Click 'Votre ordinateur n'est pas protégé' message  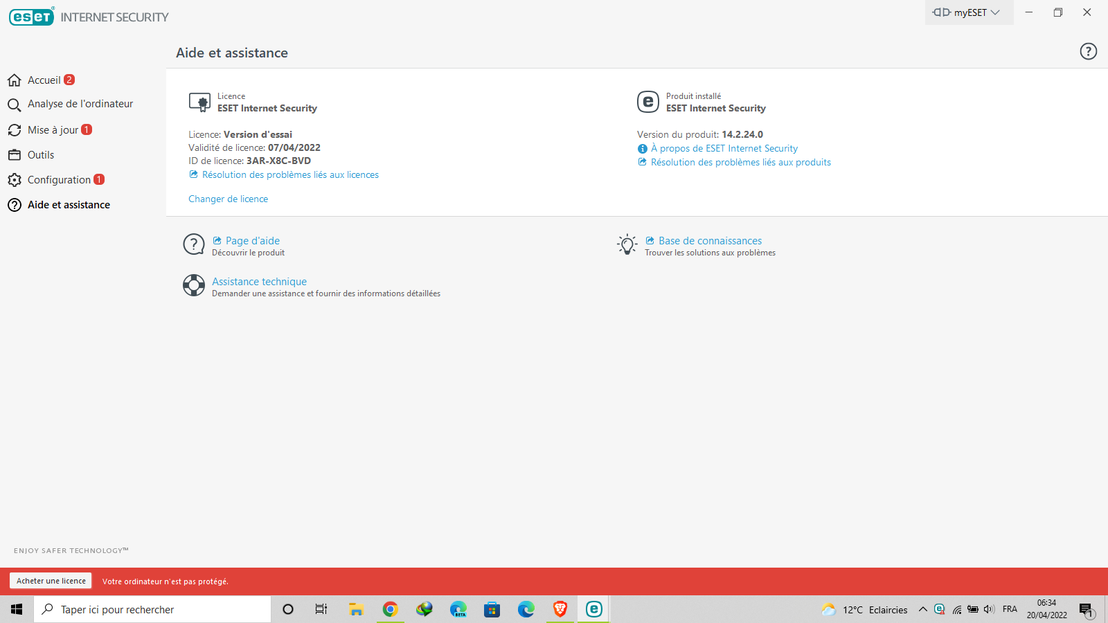click(x=166, y=581)
